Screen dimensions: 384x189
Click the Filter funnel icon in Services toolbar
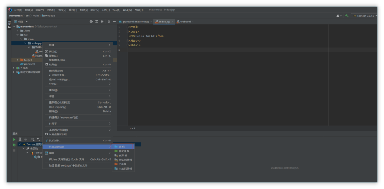(x=38, y=139)
